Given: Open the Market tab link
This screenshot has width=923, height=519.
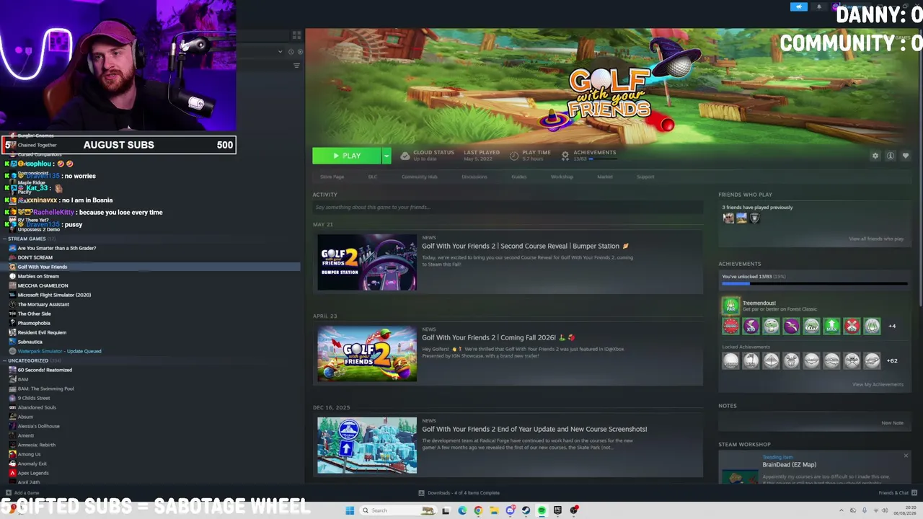Looking at the screenshot, I should coord(605,177).
